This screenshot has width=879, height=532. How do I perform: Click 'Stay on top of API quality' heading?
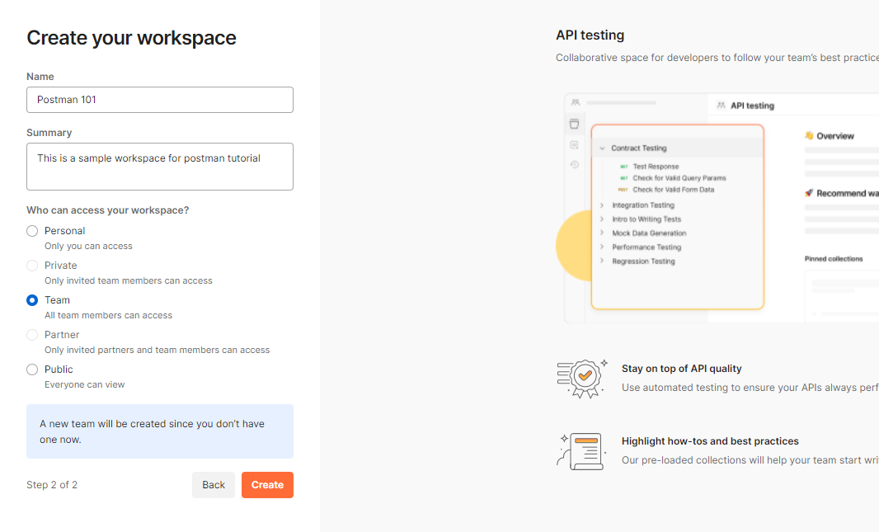(x=682, y=369)
